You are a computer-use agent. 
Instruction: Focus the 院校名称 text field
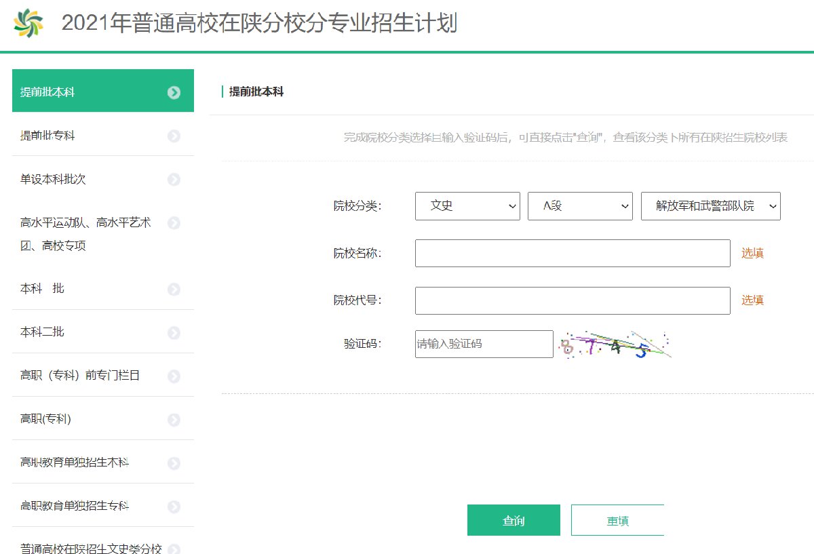573,253
